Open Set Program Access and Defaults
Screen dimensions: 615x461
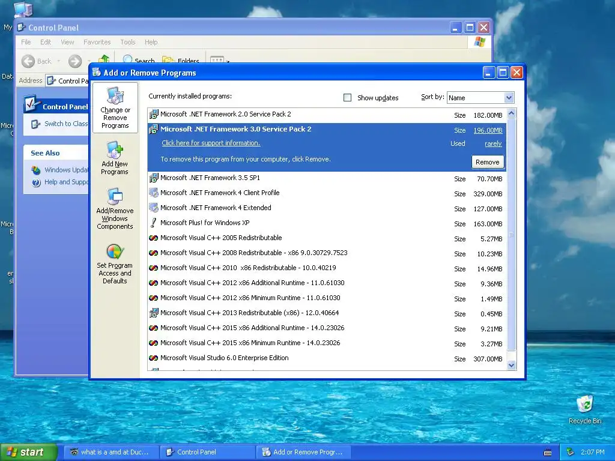(115, 264)
